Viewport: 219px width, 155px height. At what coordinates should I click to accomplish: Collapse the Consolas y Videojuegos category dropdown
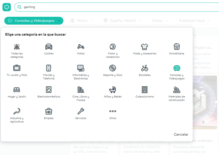[x=34, y=21]
